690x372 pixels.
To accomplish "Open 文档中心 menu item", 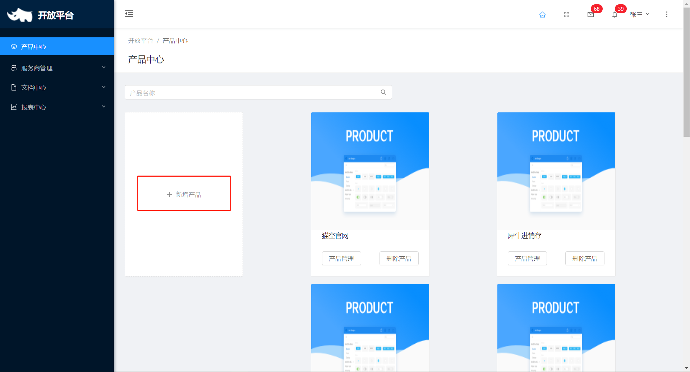I will click(x=57, y=87).
